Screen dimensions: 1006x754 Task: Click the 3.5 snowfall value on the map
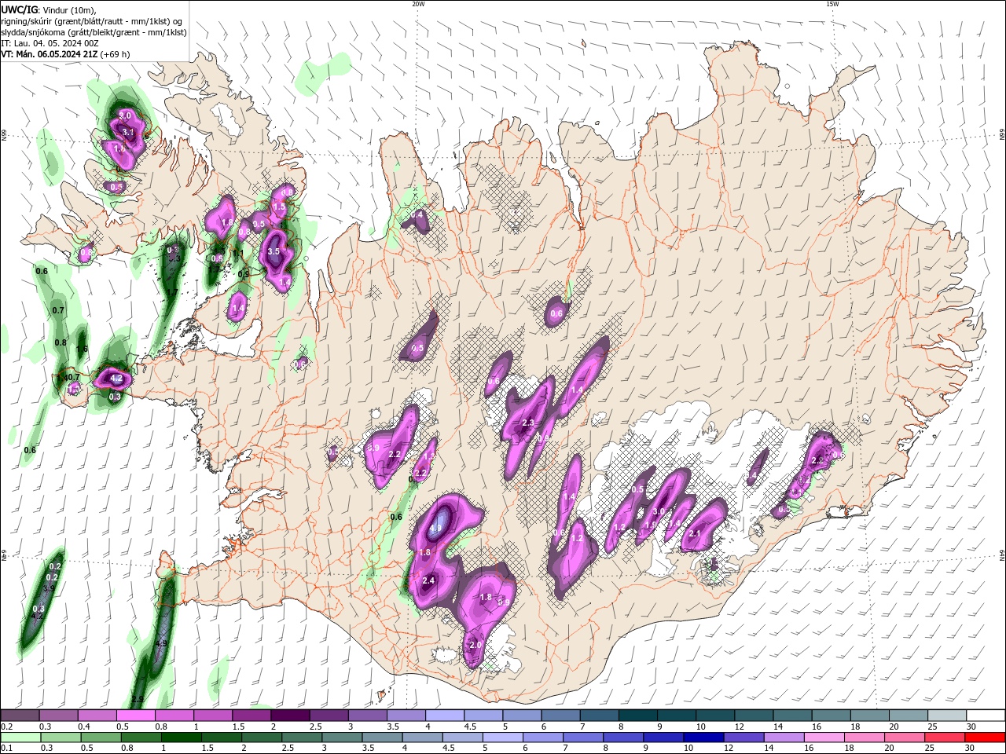point(274,251)
